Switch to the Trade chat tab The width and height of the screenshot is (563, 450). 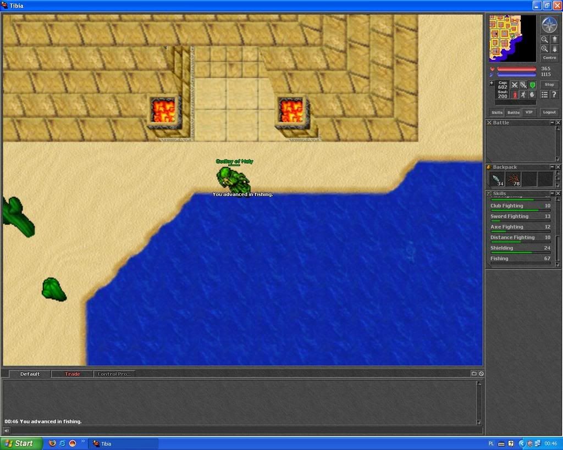[x=72, y=374]
